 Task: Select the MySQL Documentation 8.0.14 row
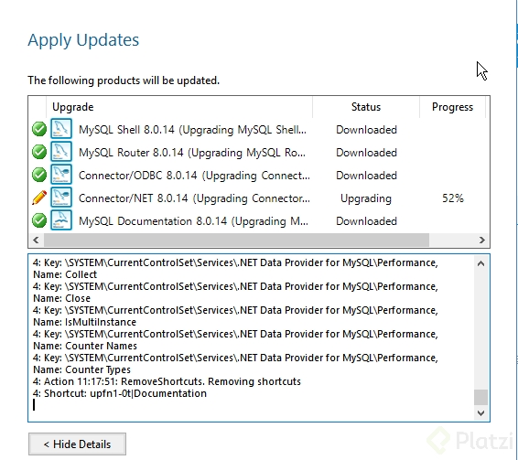(x=259, y=221)
